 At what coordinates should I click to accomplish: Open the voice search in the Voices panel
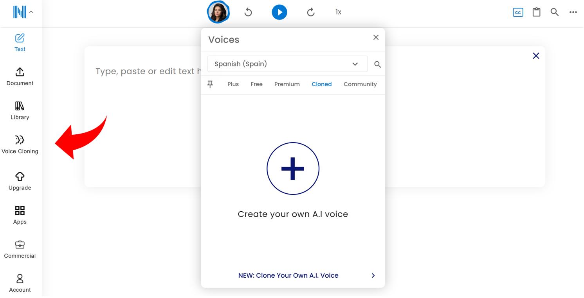click(x=377, y=64)
